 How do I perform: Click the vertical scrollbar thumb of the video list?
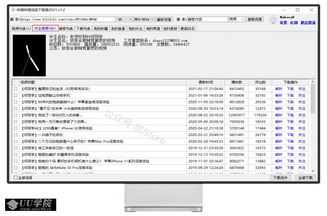pyautogui.click(x=313, y=99)
